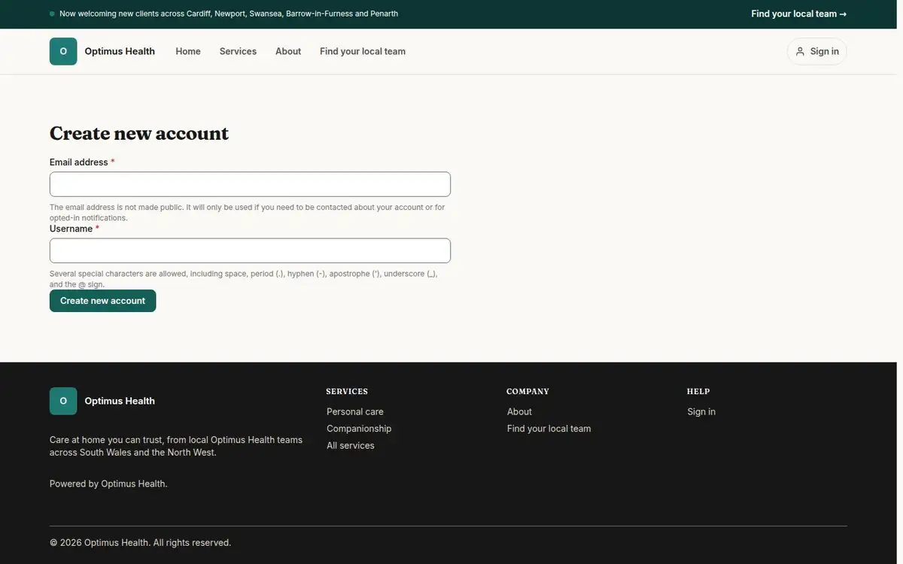Focus the Username input field
Viewport: 903px width, 564px height.
point(250,250)
